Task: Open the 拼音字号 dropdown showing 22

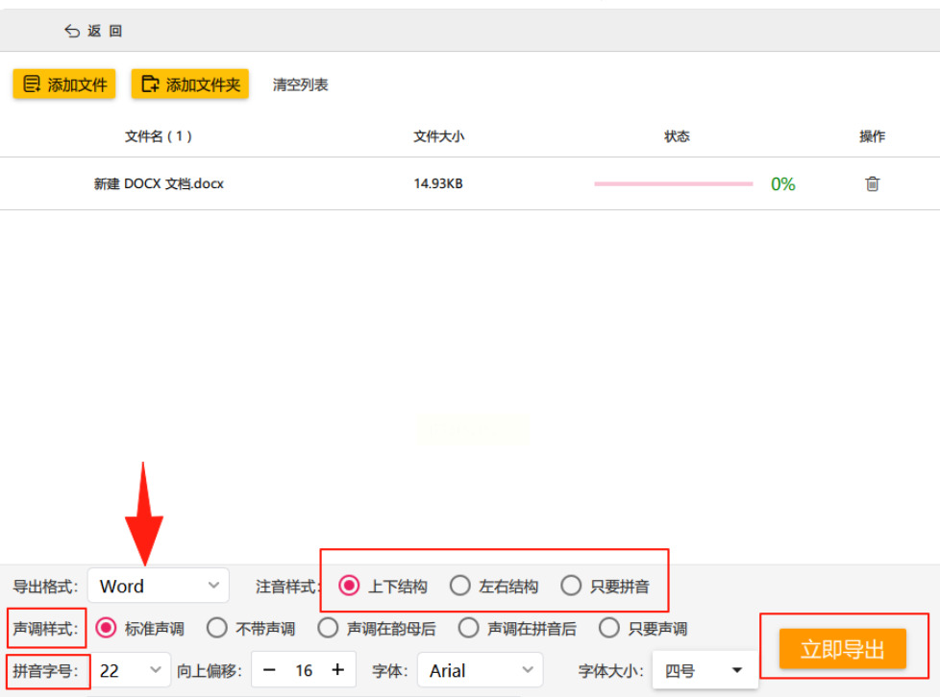Action: click(x=130, y=670)
